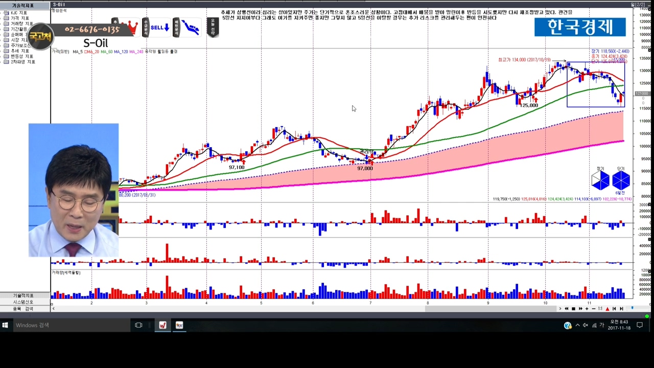Zoom out with the minus icon

click(x=593, y=309)
